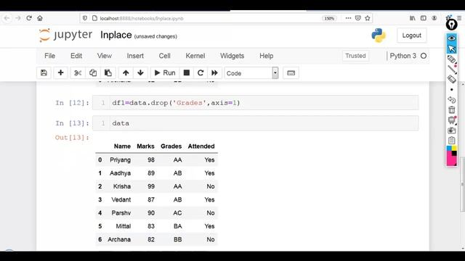Save the notebook with the floppy disk icon
This screenshot has width=465, height=261.
coord(44,72)
